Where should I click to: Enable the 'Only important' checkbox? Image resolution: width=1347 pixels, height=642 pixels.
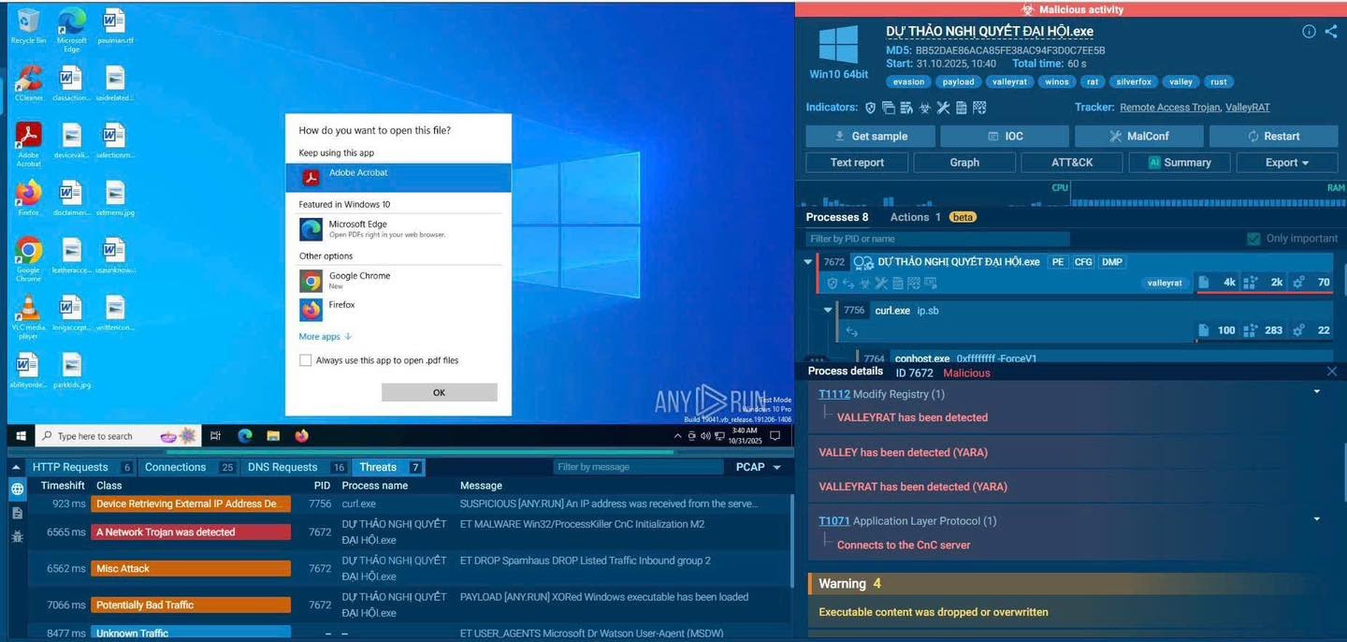coord(1254,238)
